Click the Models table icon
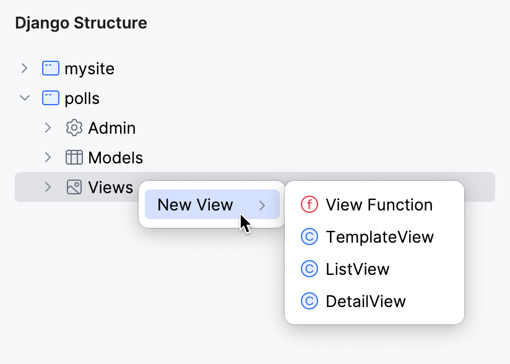Viewport: 510px width, 364px height. point(74,157)
